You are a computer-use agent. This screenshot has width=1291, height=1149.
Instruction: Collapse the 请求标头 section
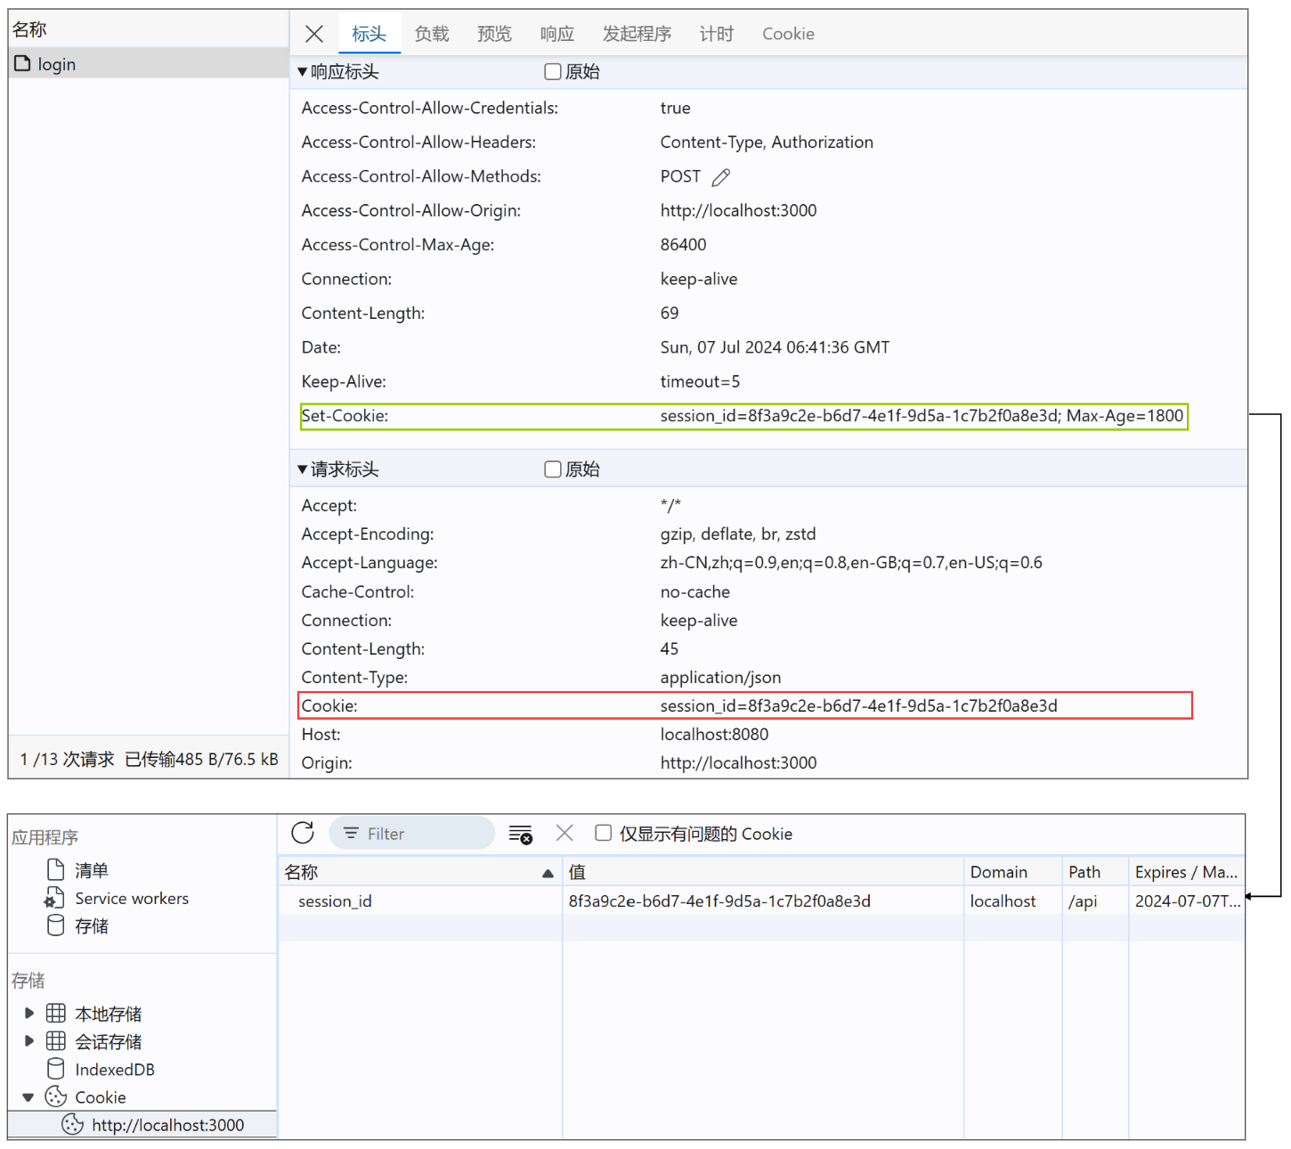coord(303,469)
